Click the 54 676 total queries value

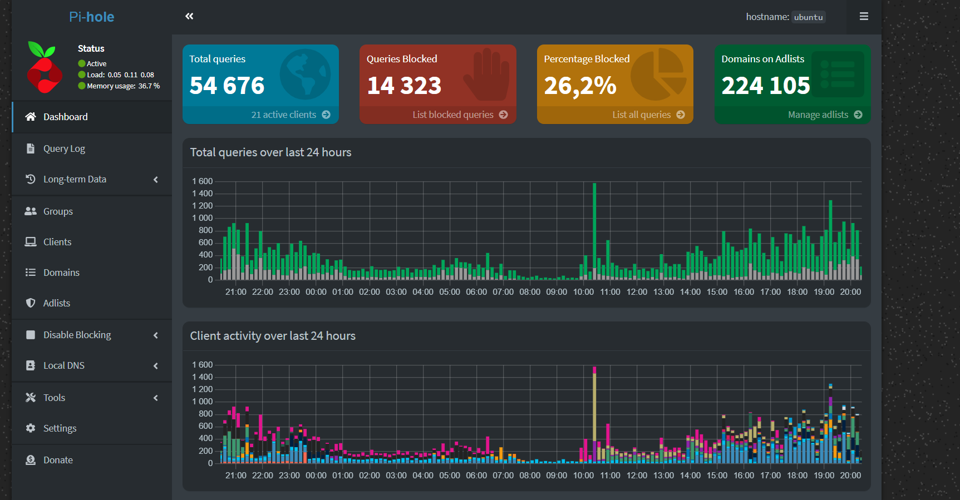[227, 86]
